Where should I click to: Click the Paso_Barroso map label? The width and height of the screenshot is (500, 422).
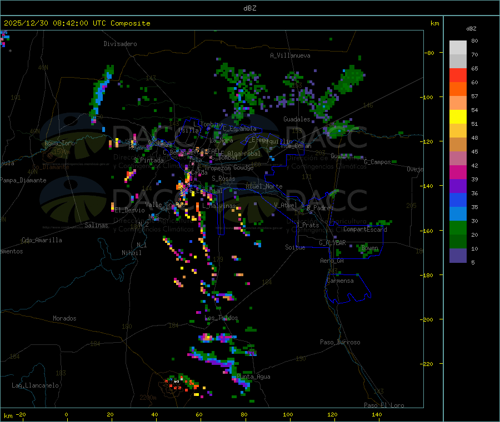[x=340, y=342]
